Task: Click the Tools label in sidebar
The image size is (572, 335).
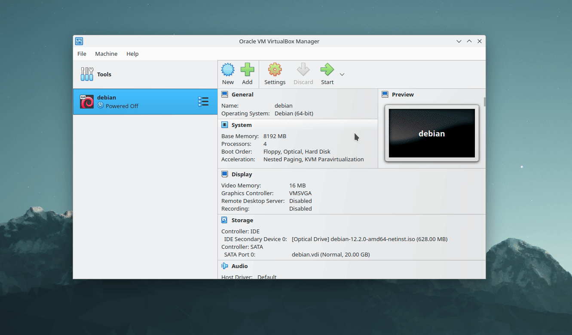Action: coord(104,74)
